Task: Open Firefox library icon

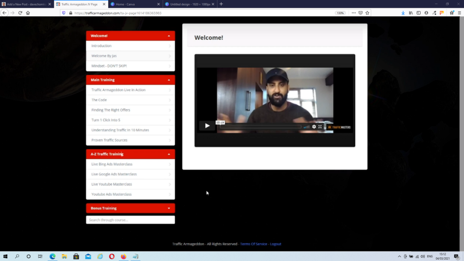Action: tap(411, 13)
